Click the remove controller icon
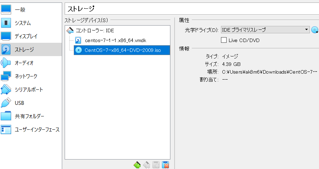 pyautogui.click(x=147, y=165)
